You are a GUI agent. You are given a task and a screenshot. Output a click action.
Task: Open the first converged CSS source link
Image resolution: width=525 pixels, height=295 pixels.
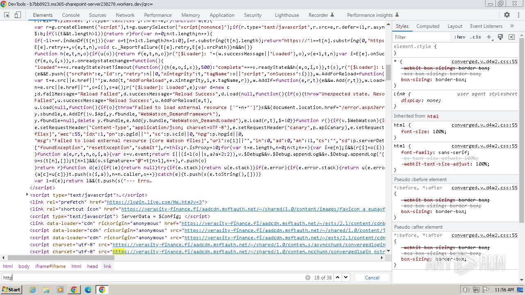click(484, 62)
